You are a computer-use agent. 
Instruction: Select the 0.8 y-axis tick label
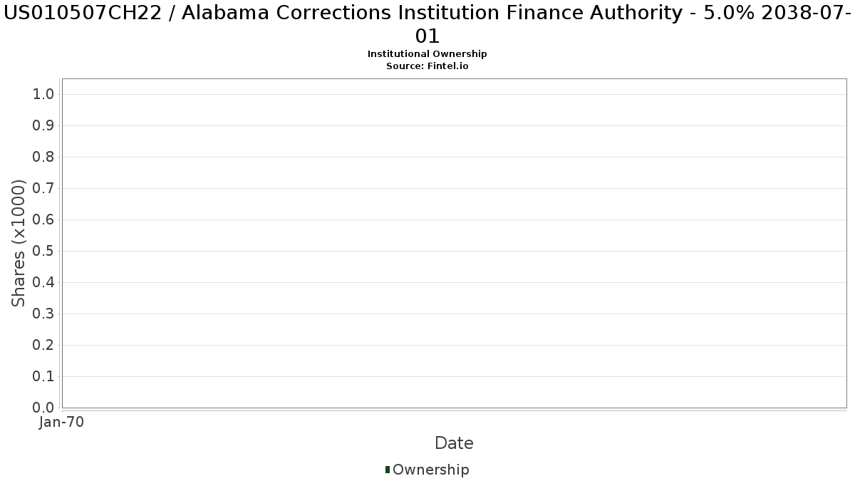[44, 157]
